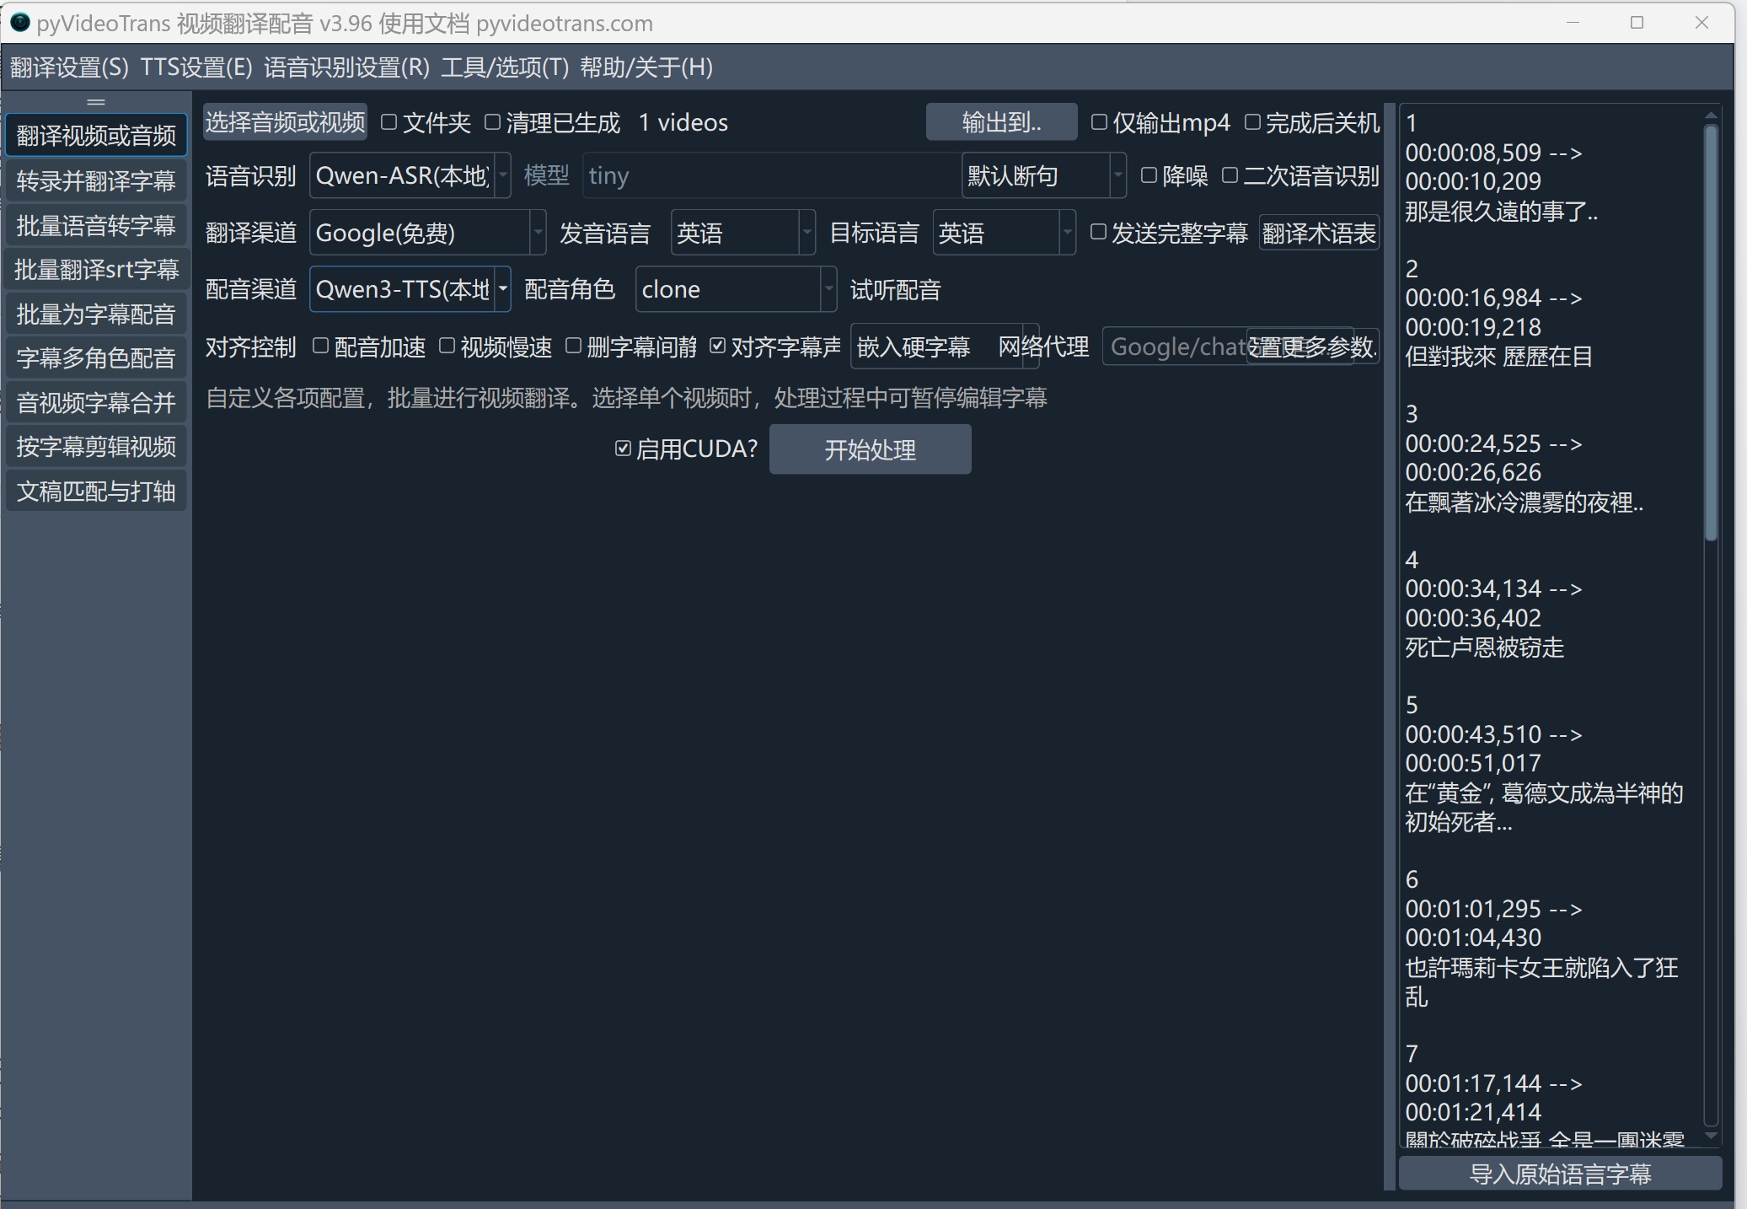
Task: Open the 翻译术语表 glossary
Action: pyautogui.click(x=1319, y=233)
